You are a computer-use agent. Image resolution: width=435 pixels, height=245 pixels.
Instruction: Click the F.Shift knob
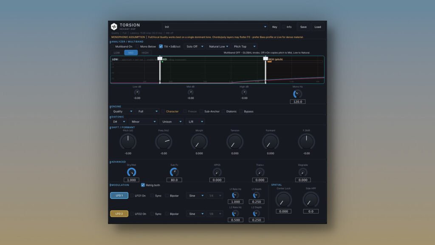pyautogui.click(x=306, y=142)
